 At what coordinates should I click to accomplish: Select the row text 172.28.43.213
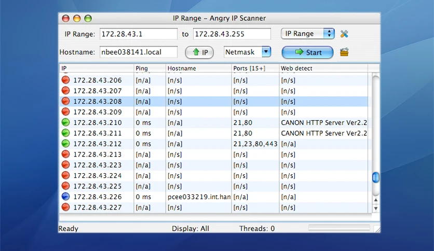98,154
